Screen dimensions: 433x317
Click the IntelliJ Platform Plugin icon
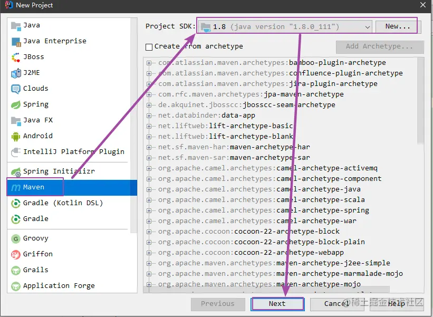[16, 152]
